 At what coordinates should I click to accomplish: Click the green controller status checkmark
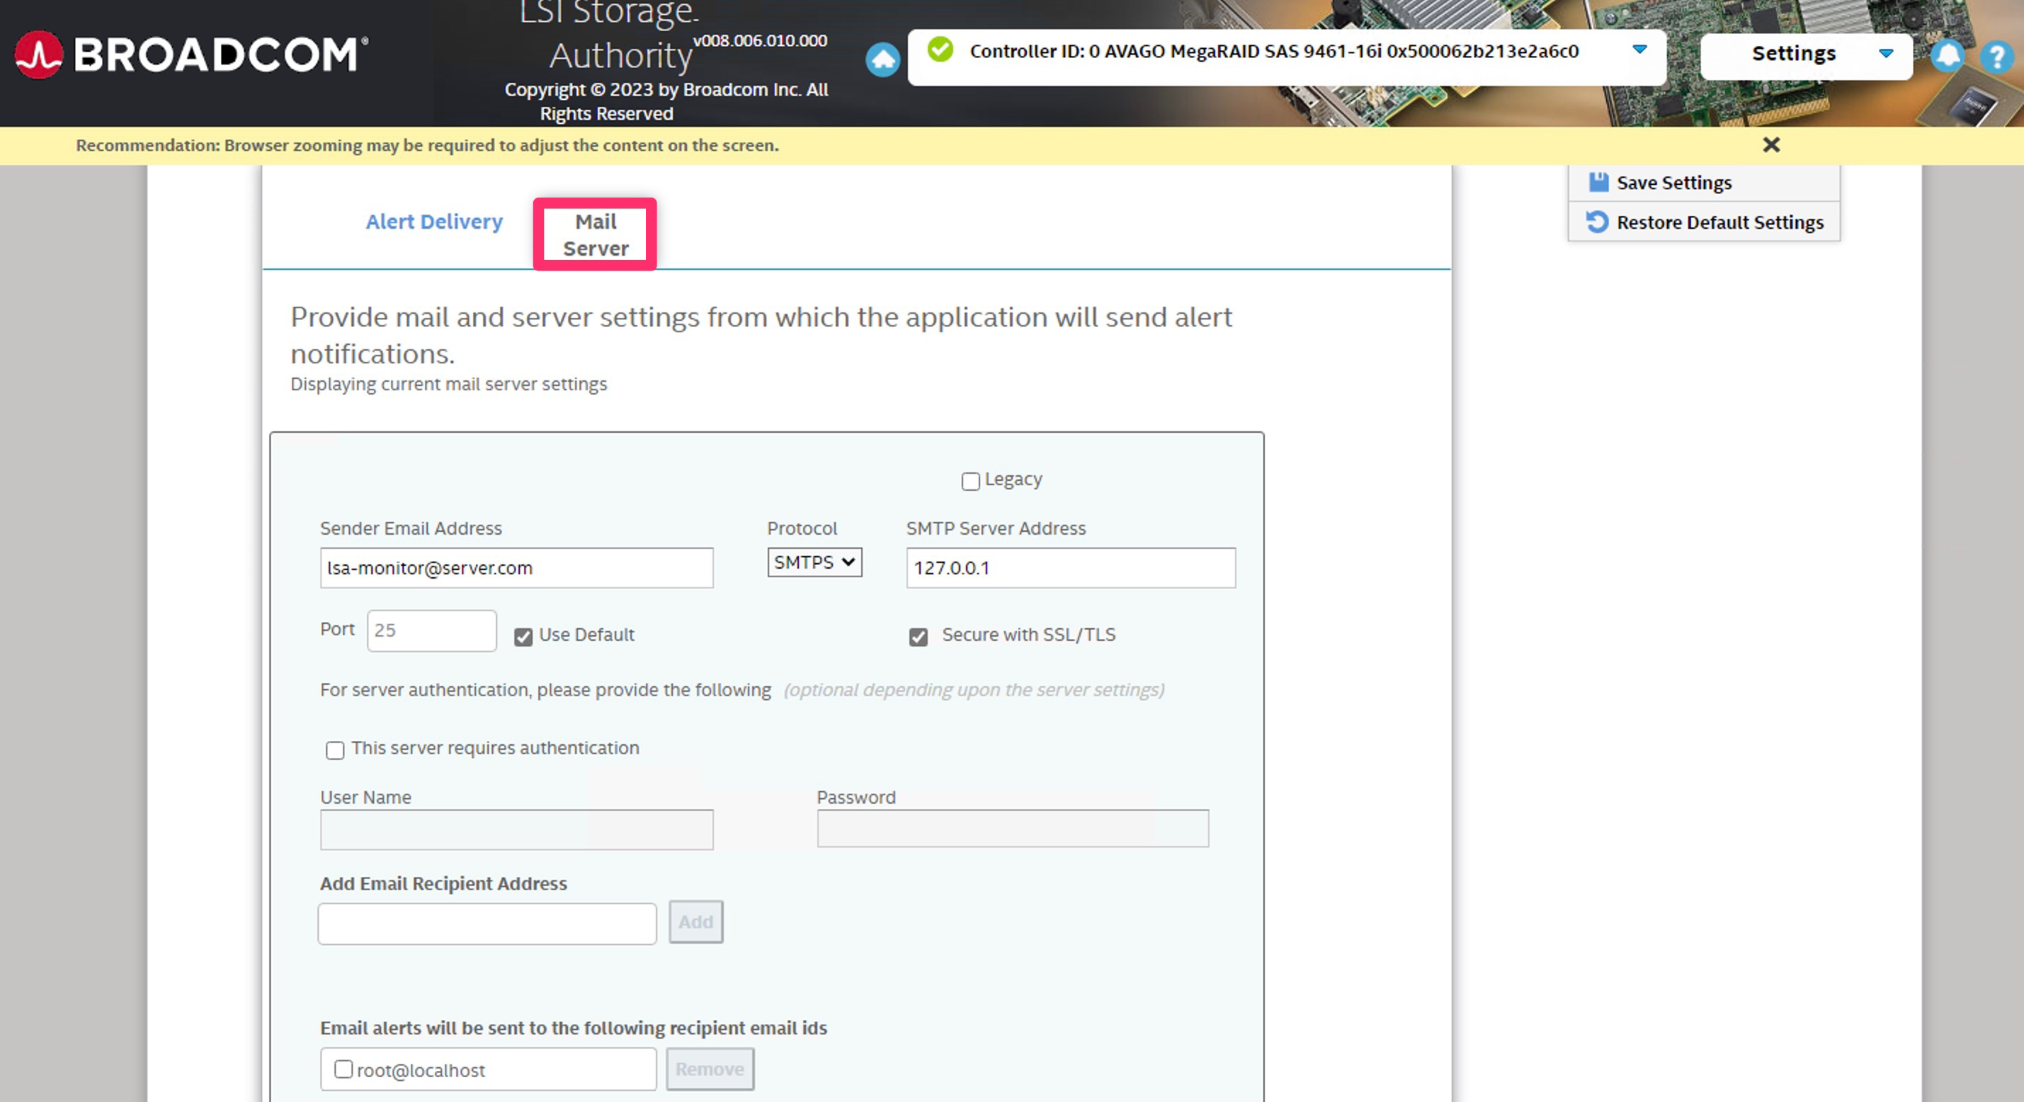(x=940, y=50)
